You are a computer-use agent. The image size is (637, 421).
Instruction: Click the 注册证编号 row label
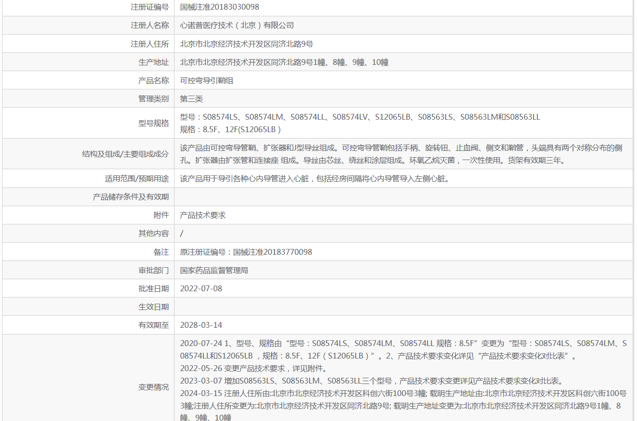click(150, 7)
